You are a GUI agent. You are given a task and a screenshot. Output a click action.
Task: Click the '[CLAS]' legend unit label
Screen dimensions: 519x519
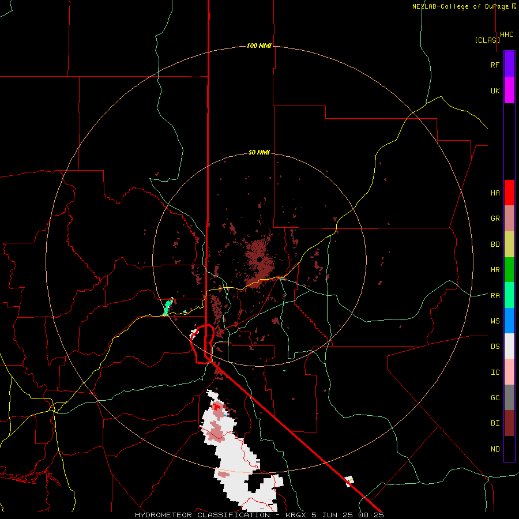[x=487, y=40]
